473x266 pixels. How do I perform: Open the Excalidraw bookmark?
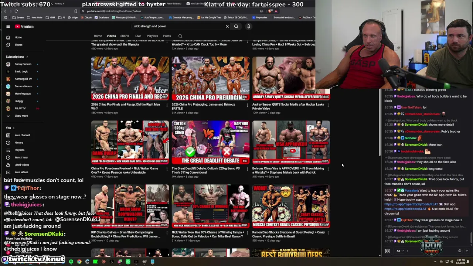tap(102, 17)
